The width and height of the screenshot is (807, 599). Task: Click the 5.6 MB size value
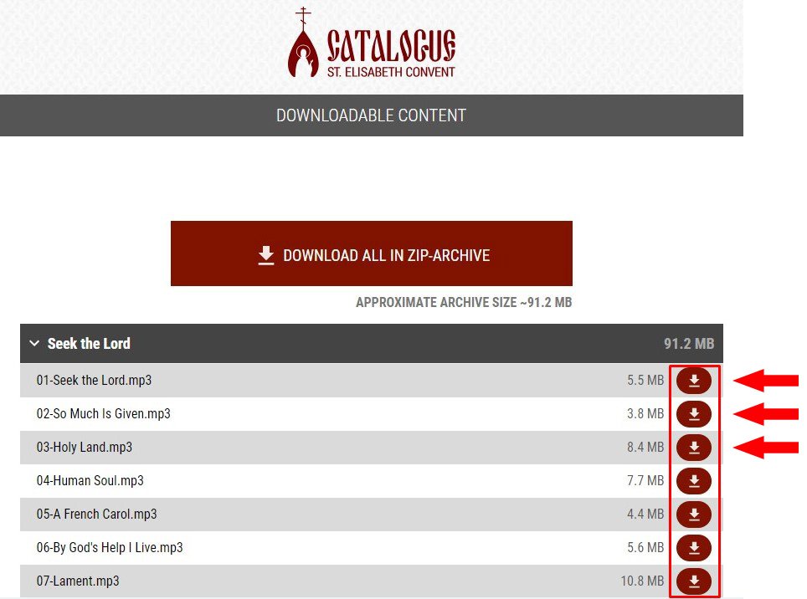click(645, 547)
